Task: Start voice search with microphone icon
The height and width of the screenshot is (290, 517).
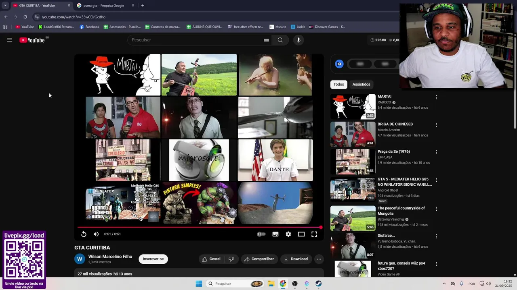Action: (298, 40)
